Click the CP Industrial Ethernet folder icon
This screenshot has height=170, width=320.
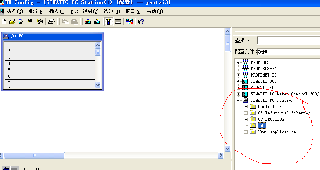[253, 113]
